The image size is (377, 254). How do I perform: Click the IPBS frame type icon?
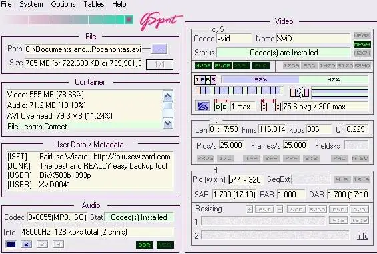(205, 80)
